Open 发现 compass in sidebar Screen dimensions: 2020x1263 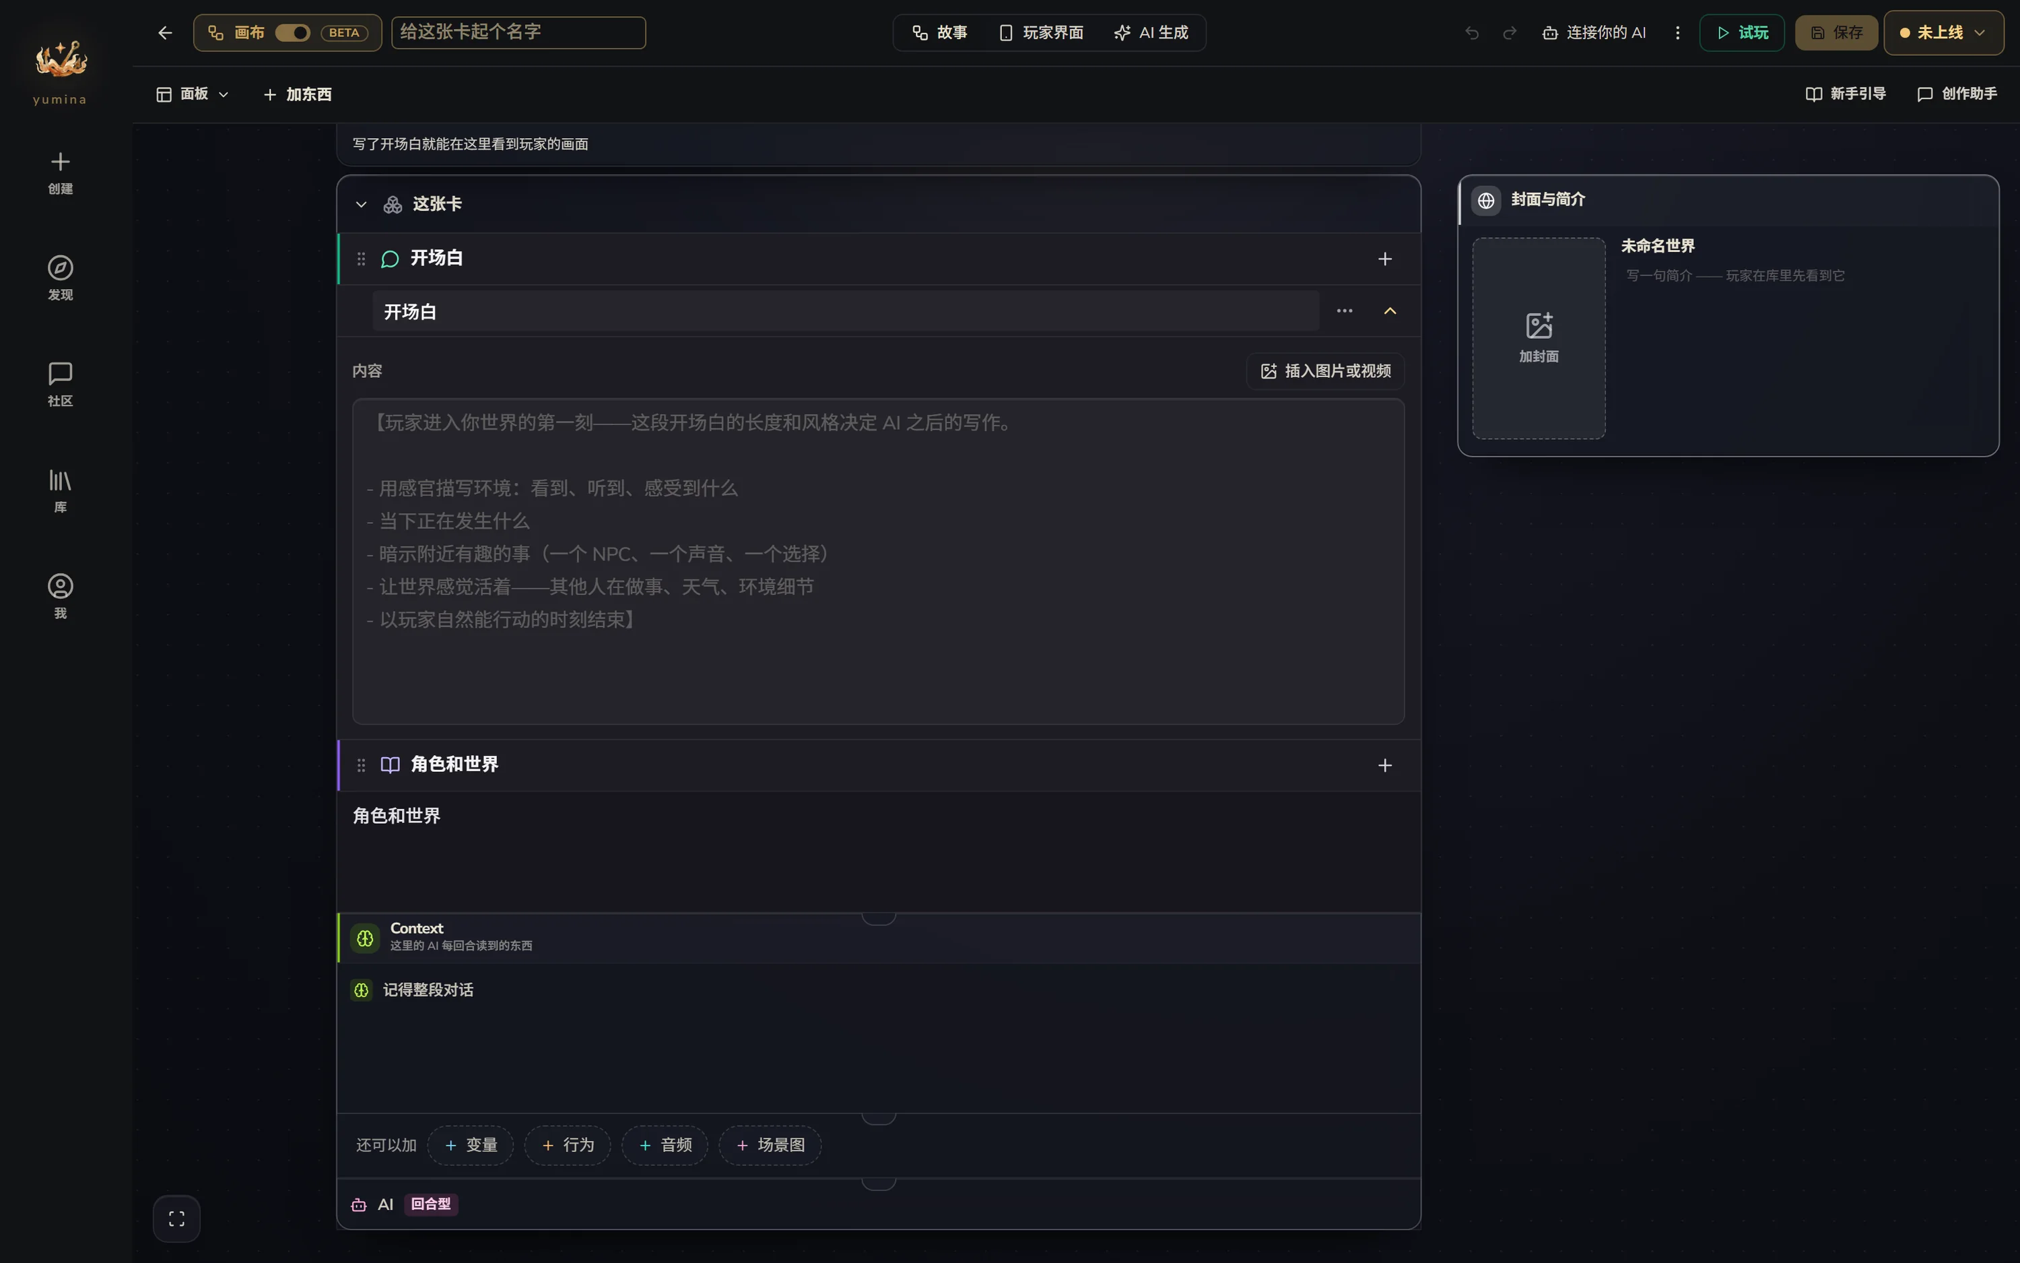point(60,278)
